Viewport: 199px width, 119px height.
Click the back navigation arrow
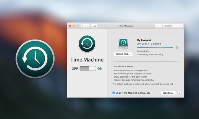(x=83, y=26)
